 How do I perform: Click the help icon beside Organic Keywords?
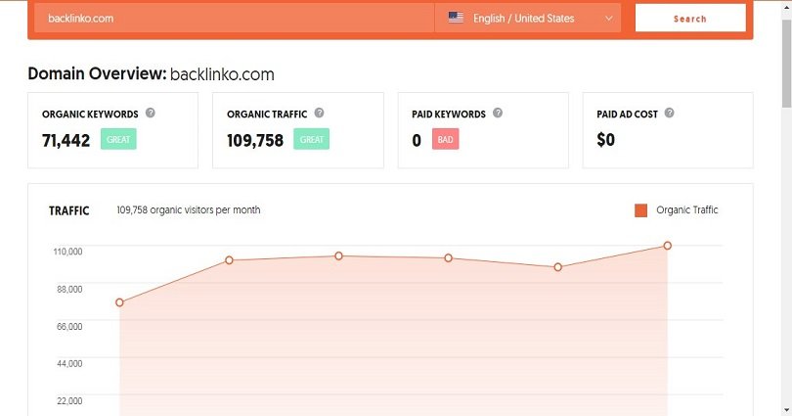pos(150,113)
